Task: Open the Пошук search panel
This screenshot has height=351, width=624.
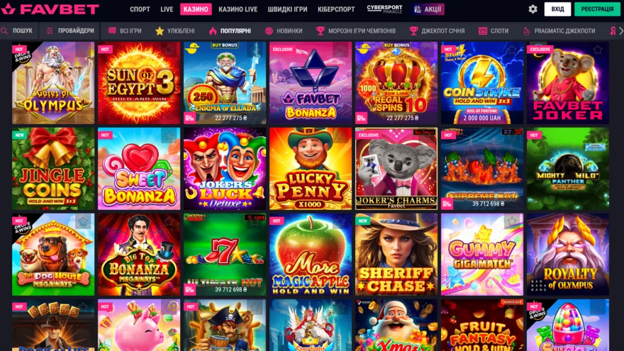Action: (19, 30)
